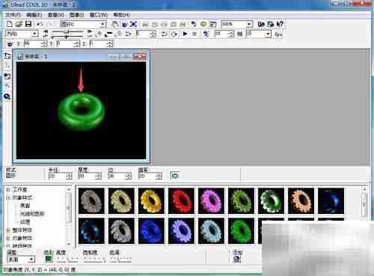Expand the 对象特效 tree node
374x276 pixels.
[7, 238]
